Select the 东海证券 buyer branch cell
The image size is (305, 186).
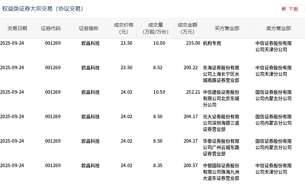tap(221, 74)
